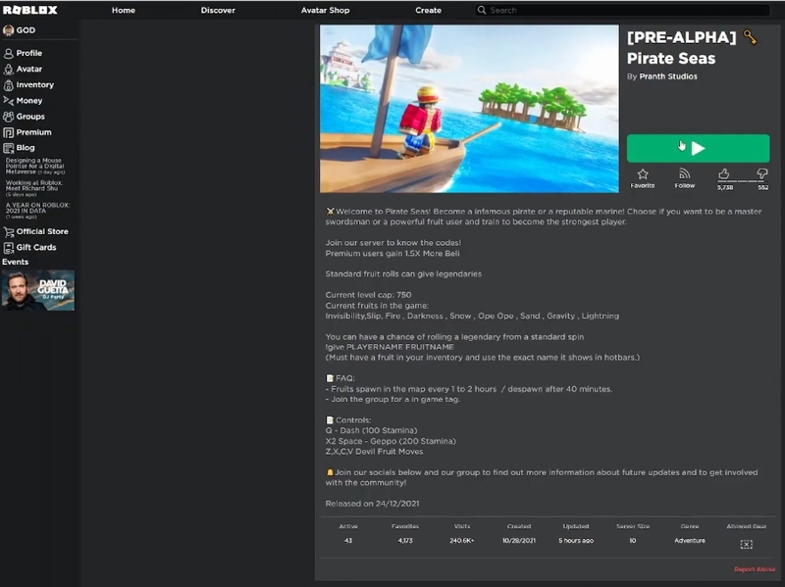
Task: Click the Report Abuse link
Action: click(755, 569)
